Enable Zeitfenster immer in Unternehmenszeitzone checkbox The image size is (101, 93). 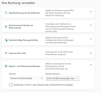[11, 85]
